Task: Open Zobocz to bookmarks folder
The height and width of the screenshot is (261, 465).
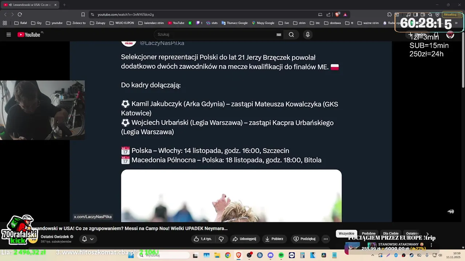Action: tap(76, 23)
